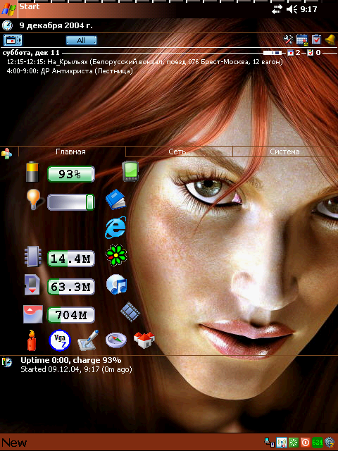Image resolution: width=338 pixels, height=451 pixels.
Task: Click the connectivity arrows icon in title bar
Action: coord(277,10)
